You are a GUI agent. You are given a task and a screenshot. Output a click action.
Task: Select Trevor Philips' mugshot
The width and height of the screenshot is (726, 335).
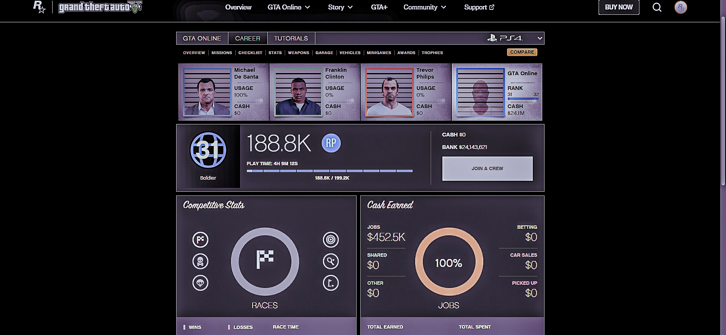(x=389, y=92)
